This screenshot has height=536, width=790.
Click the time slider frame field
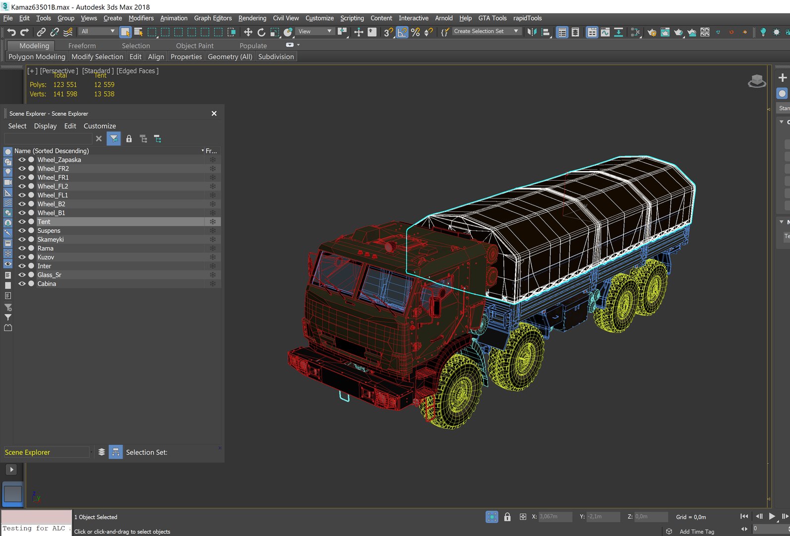pos(771,529)
